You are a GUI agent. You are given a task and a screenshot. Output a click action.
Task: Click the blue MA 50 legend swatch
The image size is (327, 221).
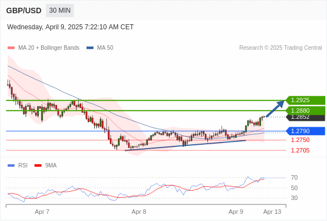90,48
